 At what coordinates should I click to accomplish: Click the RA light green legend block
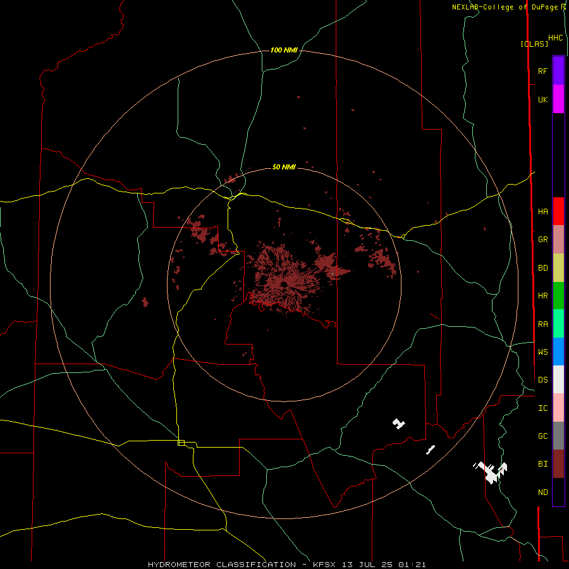pyautogui.click(x=558, y=324)
